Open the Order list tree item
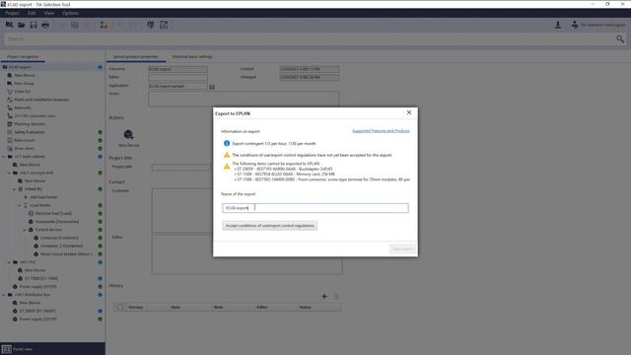Image resolution: width=631 pixels, height=355 pixels. (22, 92)
